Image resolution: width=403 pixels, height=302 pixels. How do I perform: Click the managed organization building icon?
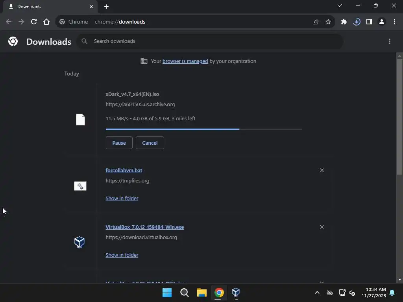coord(144,61)
